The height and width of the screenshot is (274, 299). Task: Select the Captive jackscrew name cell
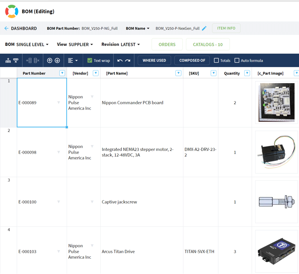pyautogui.click(x=142, y=202)
